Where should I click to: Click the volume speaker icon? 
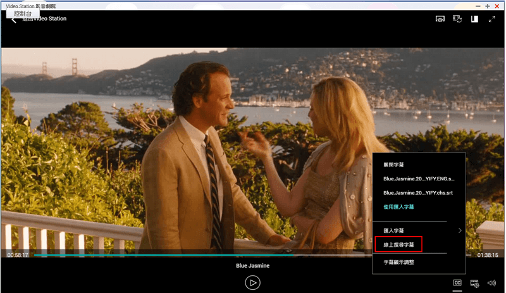pos(491,283)
